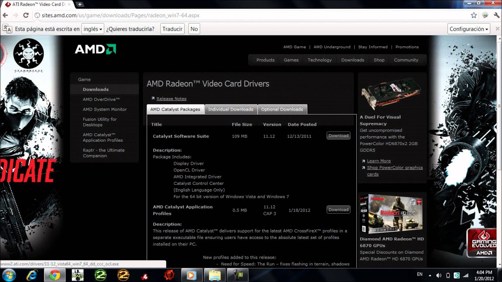Switch to Optional Downloads tab
Image resolution: width=502 pixels, height=282 pixels.
click(282, 109)
